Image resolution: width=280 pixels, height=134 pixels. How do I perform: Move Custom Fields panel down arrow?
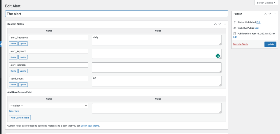(x=220, y=24)
